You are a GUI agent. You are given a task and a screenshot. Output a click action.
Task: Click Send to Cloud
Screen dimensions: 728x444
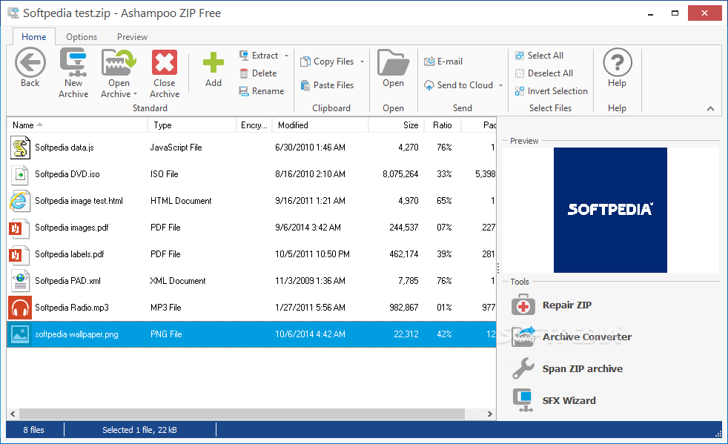458,85
